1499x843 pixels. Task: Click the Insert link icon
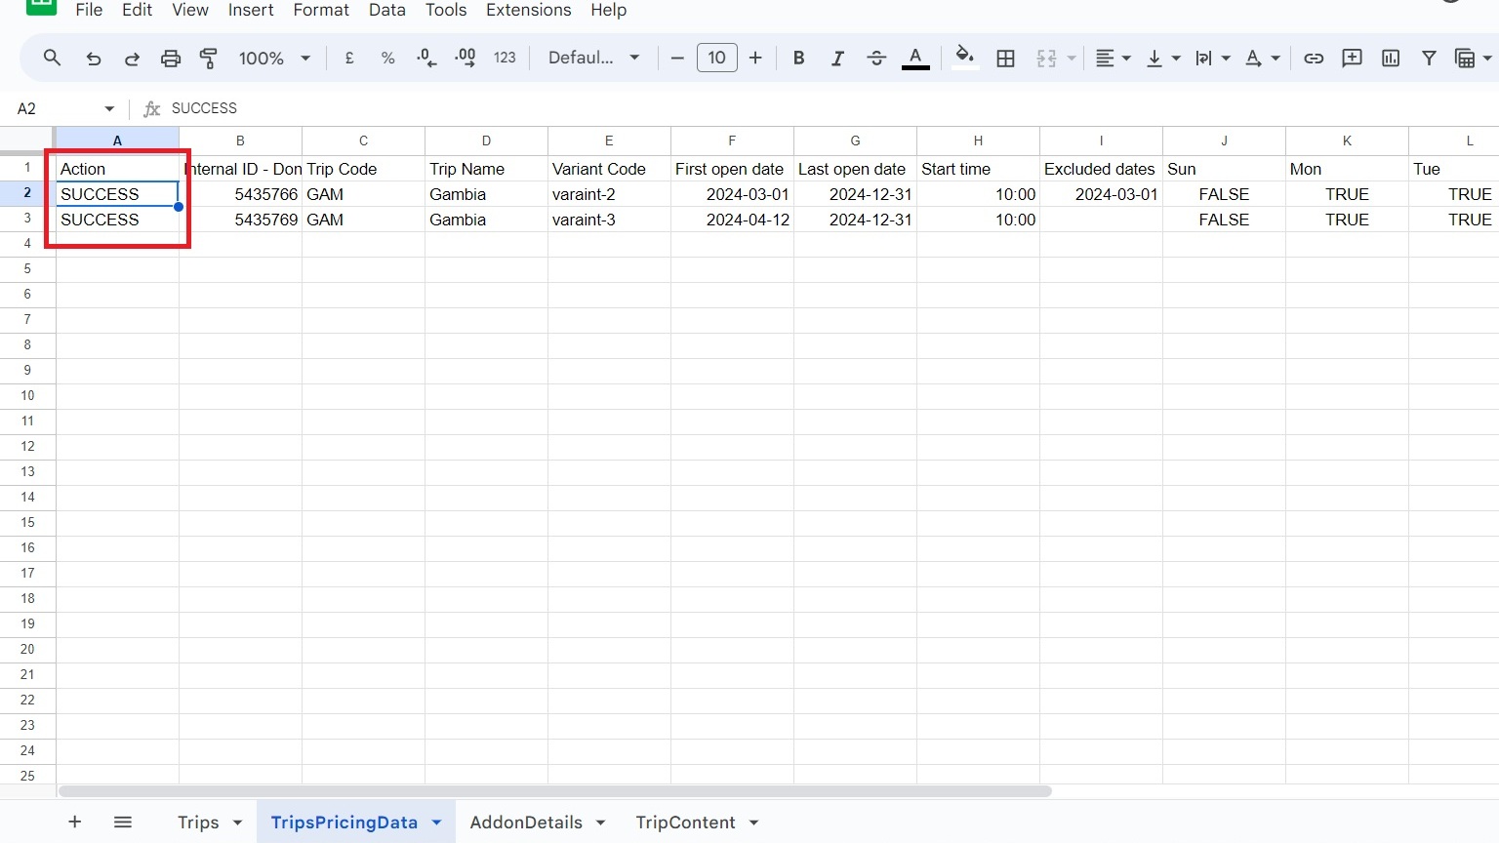click(1314, 59)
